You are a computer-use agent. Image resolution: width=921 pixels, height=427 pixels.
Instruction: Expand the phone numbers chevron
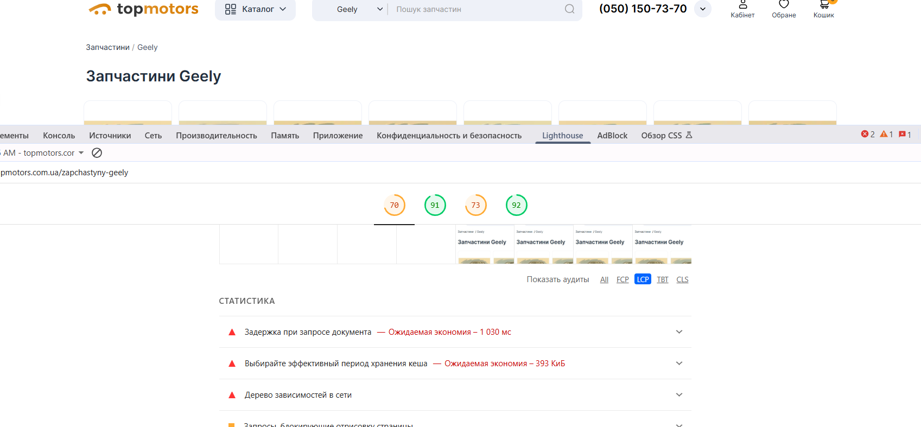click(703, 9)
